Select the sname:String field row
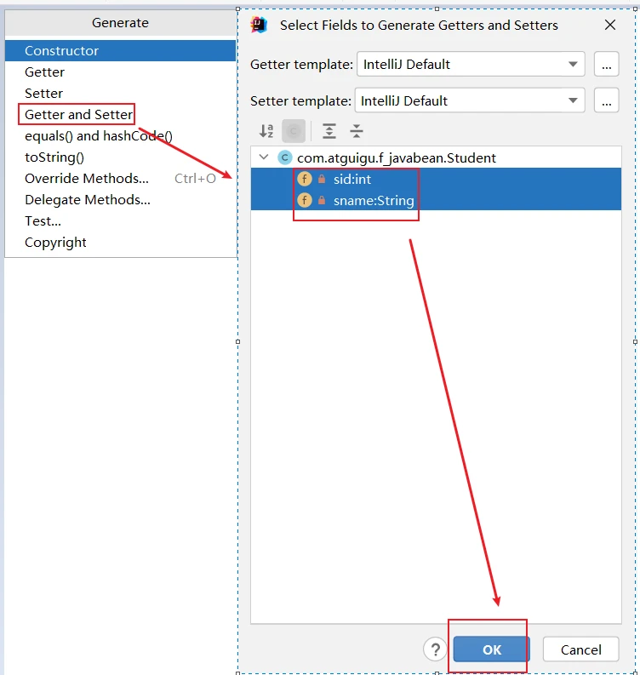Image resolution: width=640 pixels, height=675 pixels. coord(436,200)
